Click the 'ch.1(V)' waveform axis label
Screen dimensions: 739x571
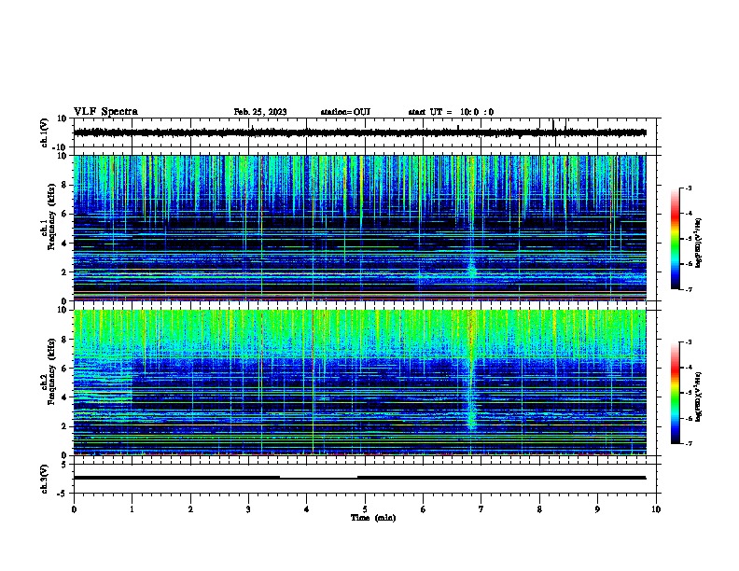pyautogui.click(x=44, y=132)
